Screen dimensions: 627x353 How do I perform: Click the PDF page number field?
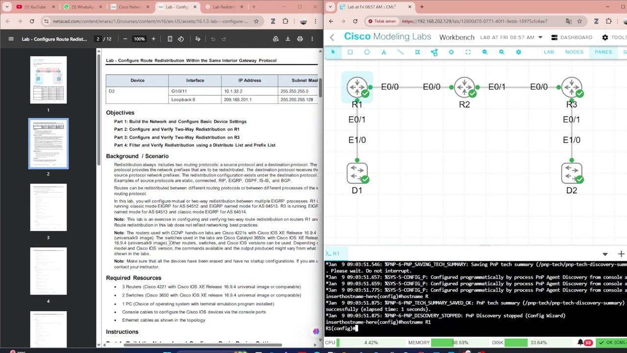(98, 39)
